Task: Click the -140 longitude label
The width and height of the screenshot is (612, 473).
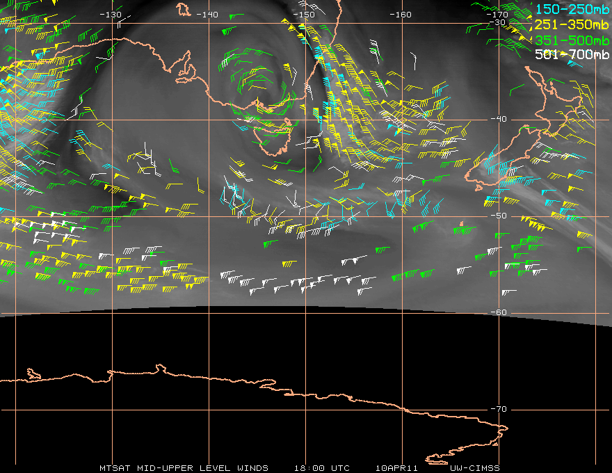Action: tap(207, 15)
